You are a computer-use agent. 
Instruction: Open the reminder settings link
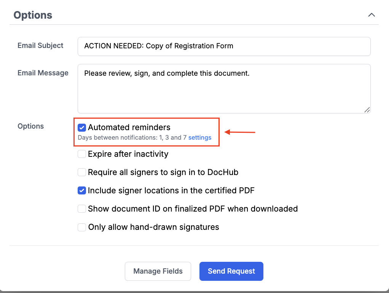point(200,138)
